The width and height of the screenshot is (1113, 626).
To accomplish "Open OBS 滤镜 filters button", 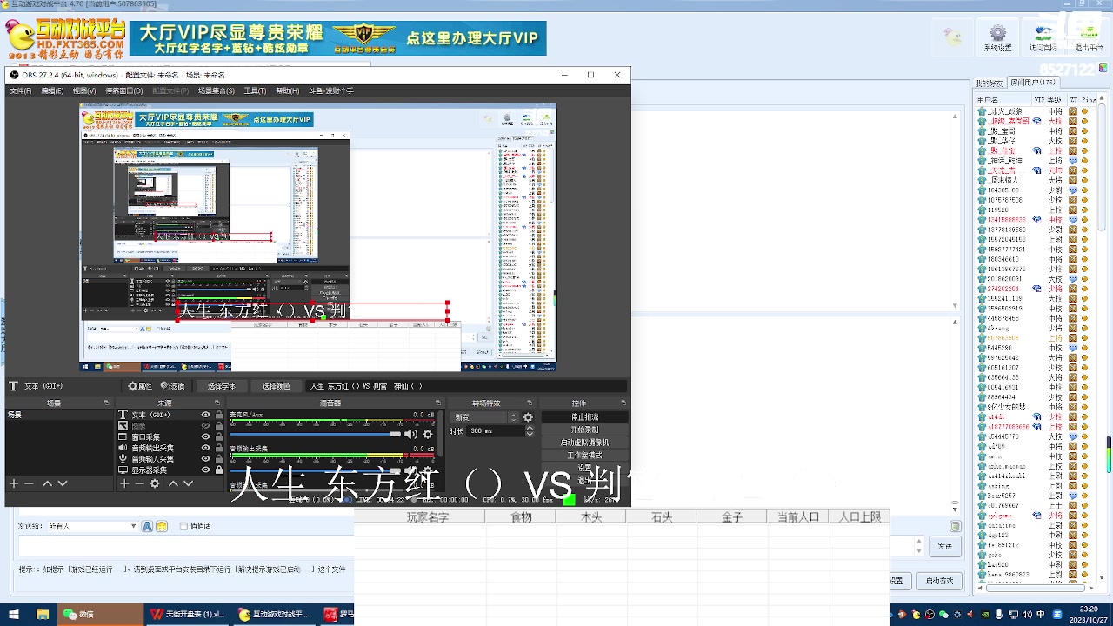I will pyautogui.click(x=172, y=386).
